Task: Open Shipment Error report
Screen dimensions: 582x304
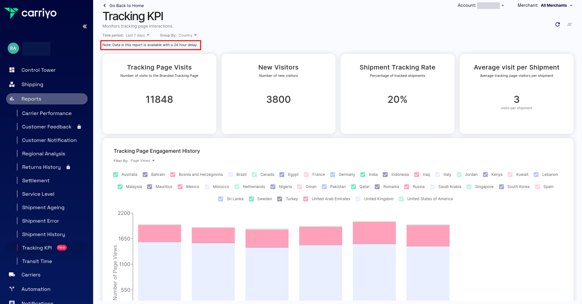Action: tap(40, 221)
